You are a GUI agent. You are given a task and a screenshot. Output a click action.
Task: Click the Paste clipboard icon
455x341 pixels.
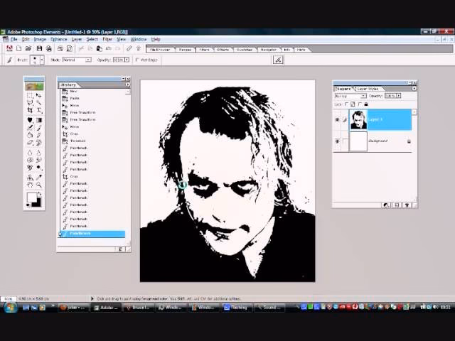100,48
